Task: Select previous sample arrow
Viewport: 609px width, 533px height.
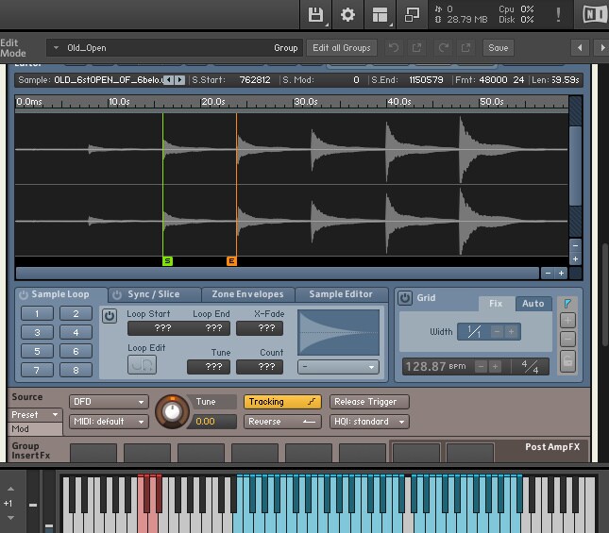Action: coord(169,80)
